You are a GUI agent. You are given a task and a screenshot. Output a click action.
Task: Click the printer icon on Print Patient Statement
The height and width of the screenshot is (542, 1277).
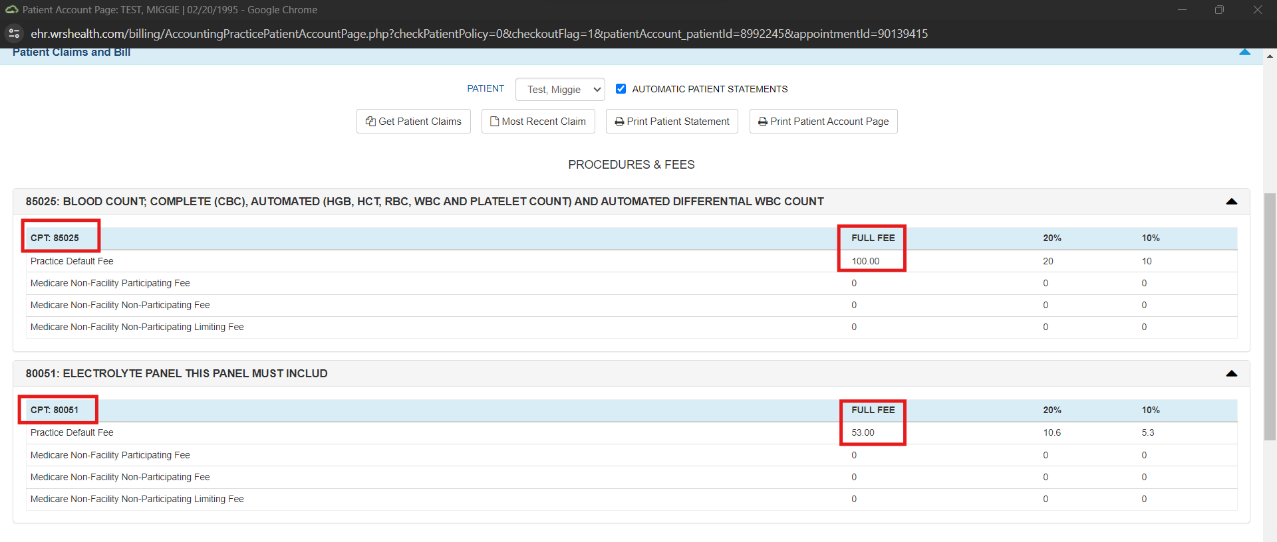click(x=619, y=122)
